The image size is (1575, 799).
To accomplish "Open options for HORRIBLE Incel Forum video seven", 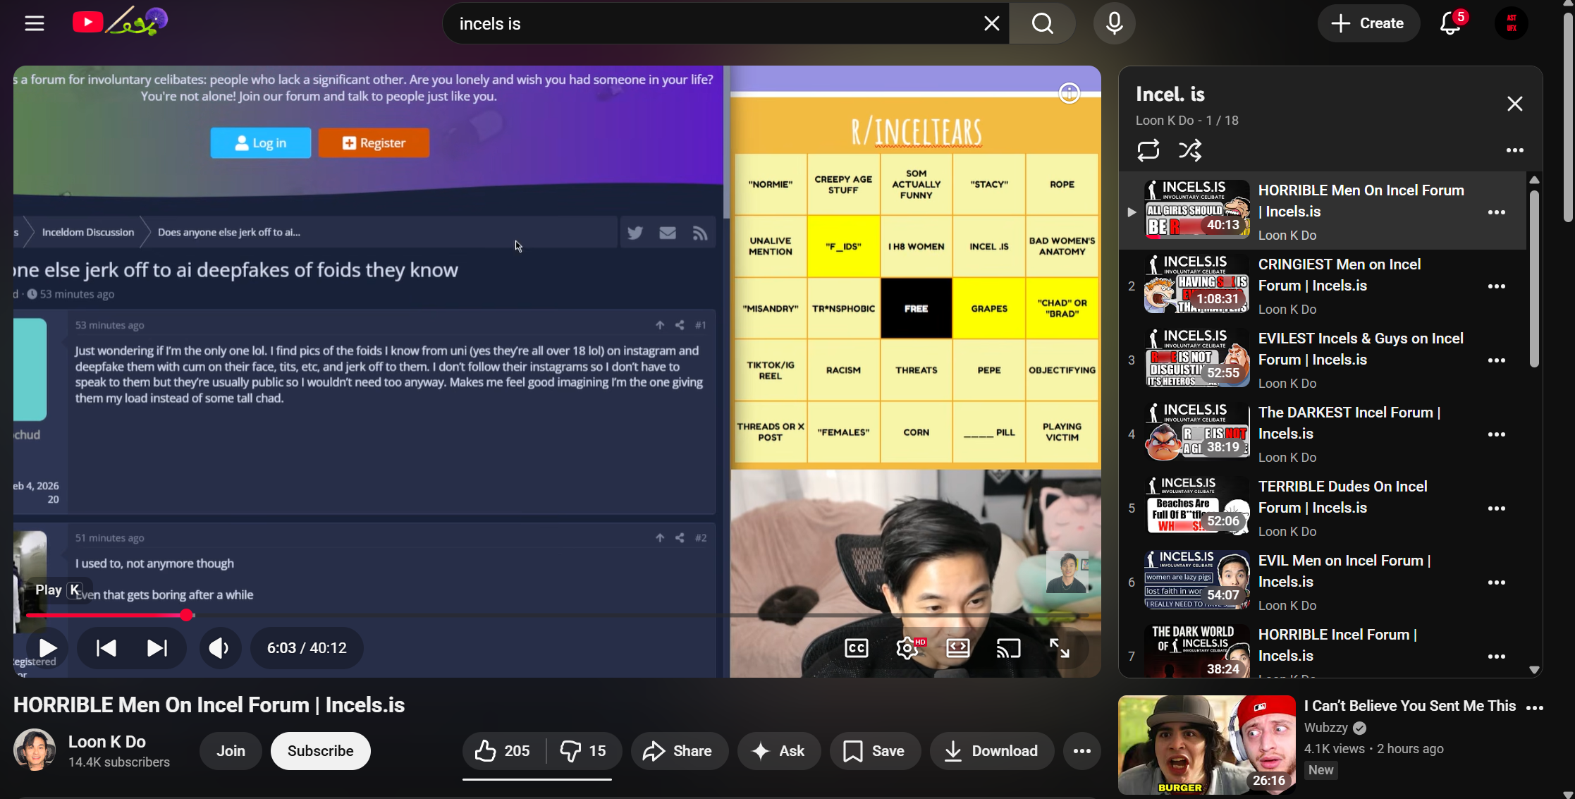I will tap(1496, 656).
